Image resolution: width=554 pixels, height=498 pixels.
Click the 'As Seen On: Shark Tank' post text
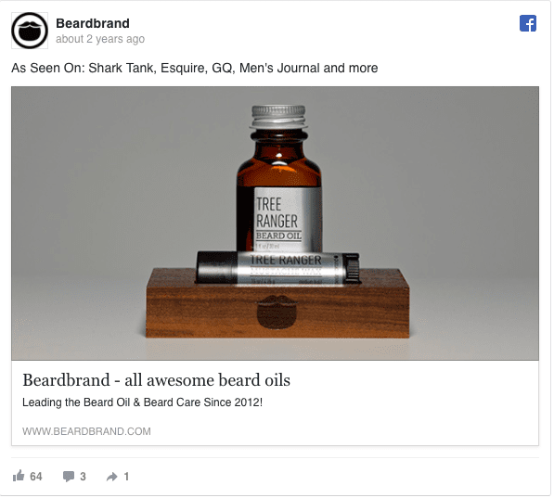point(195,68)
